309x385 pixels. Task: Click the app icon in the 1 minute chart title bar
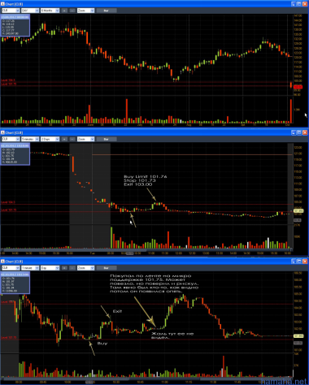(x=2, y=262)
